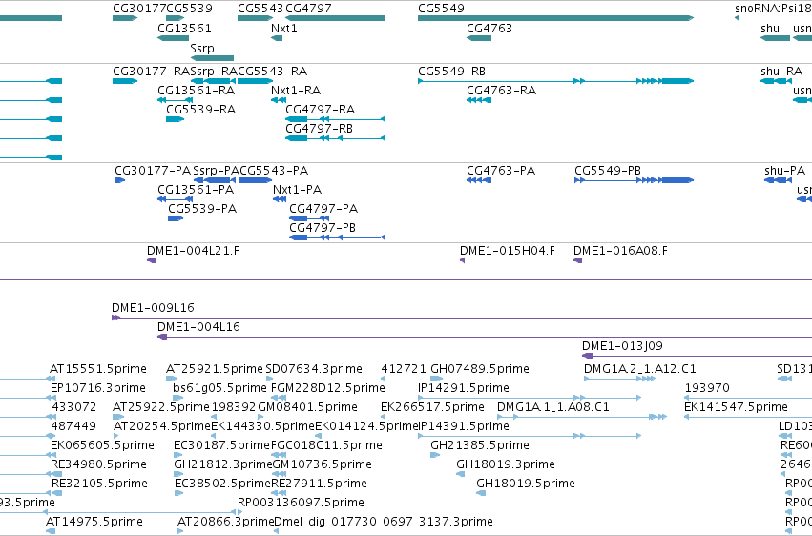This screenshot has height=536, width=812.
Task: Select the CG5543 gene label
Action: (260, 9)
